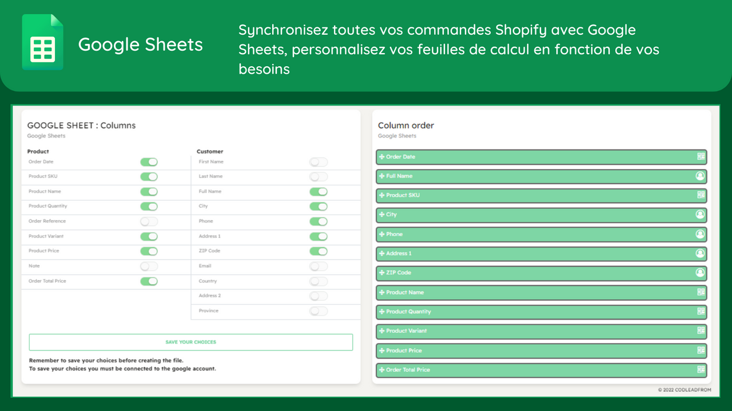Click the Customer section heading

(x=210, y=151)
